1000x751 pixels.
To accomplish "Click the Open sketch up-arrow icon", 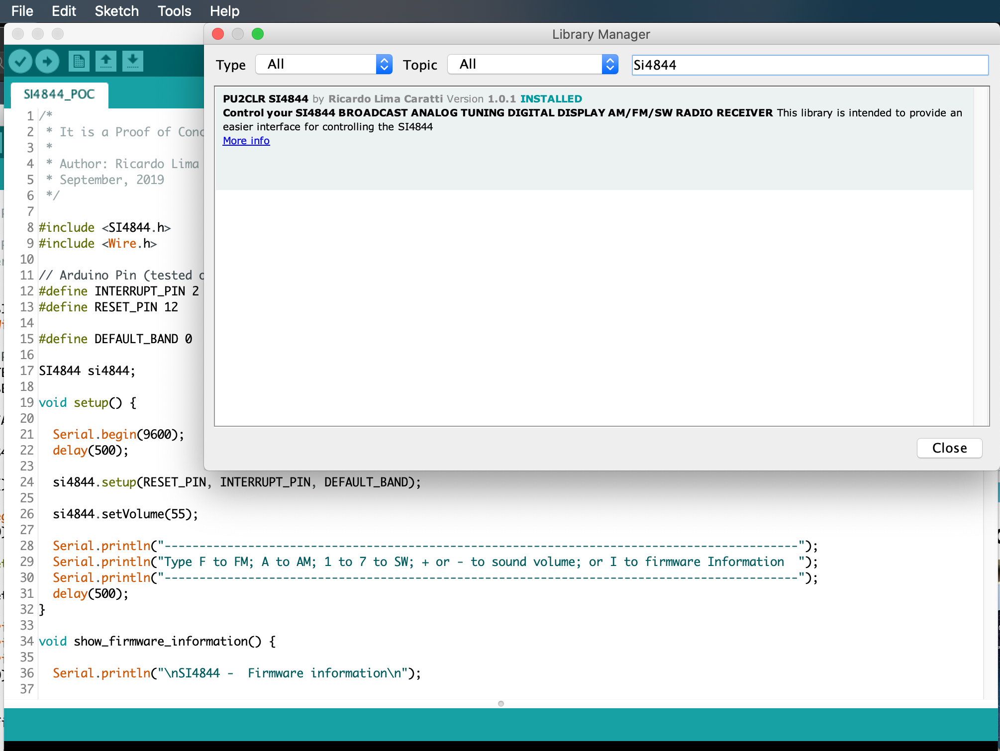I will [x=105, y=61].
